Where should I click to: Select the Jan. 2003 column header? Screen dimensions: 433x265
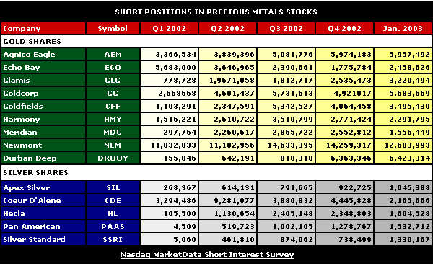403,28
